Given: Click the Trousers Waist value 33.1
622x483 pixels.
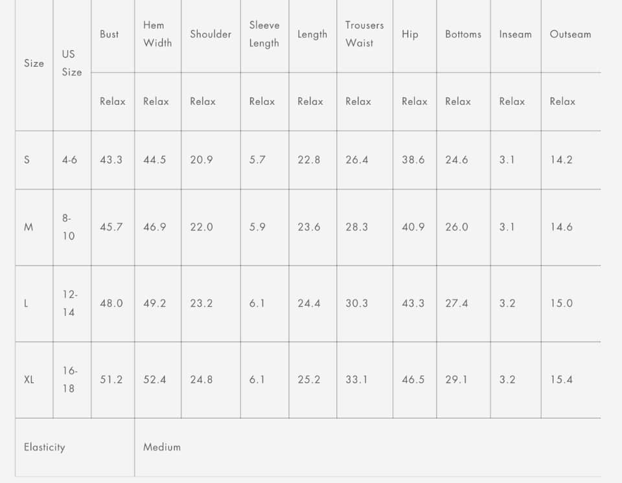Looking at the screenshot, I should click(x=356, y=380).
